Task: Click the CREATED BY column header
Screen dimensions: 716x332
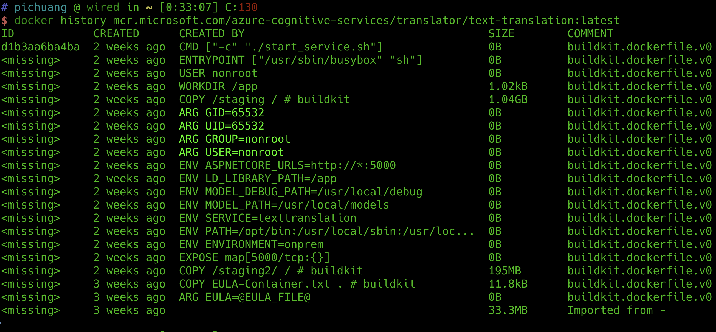Action: pos(212,34)
